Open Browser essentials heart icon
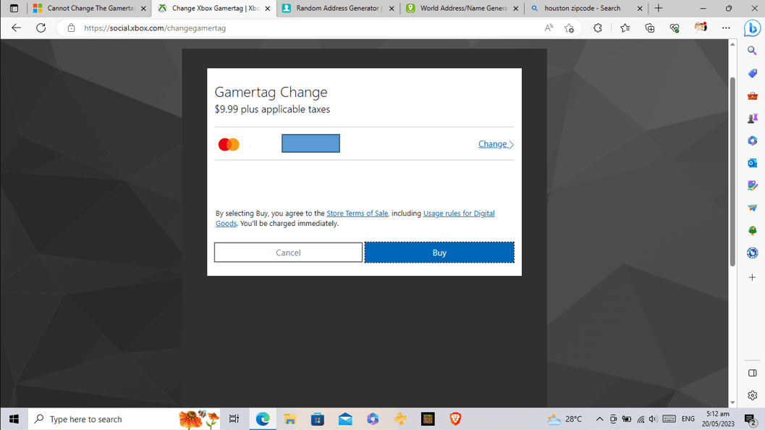 coord(675,28)
